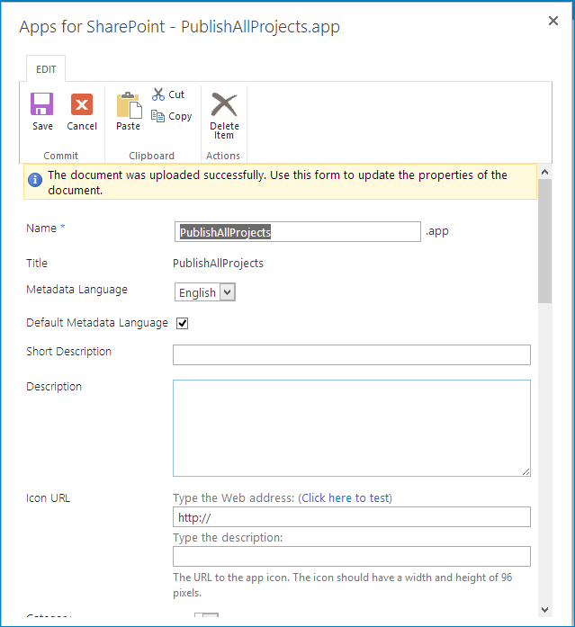Click the 'PublishAllProjects' Title value text
575x627 pixels.
[218, 263]
